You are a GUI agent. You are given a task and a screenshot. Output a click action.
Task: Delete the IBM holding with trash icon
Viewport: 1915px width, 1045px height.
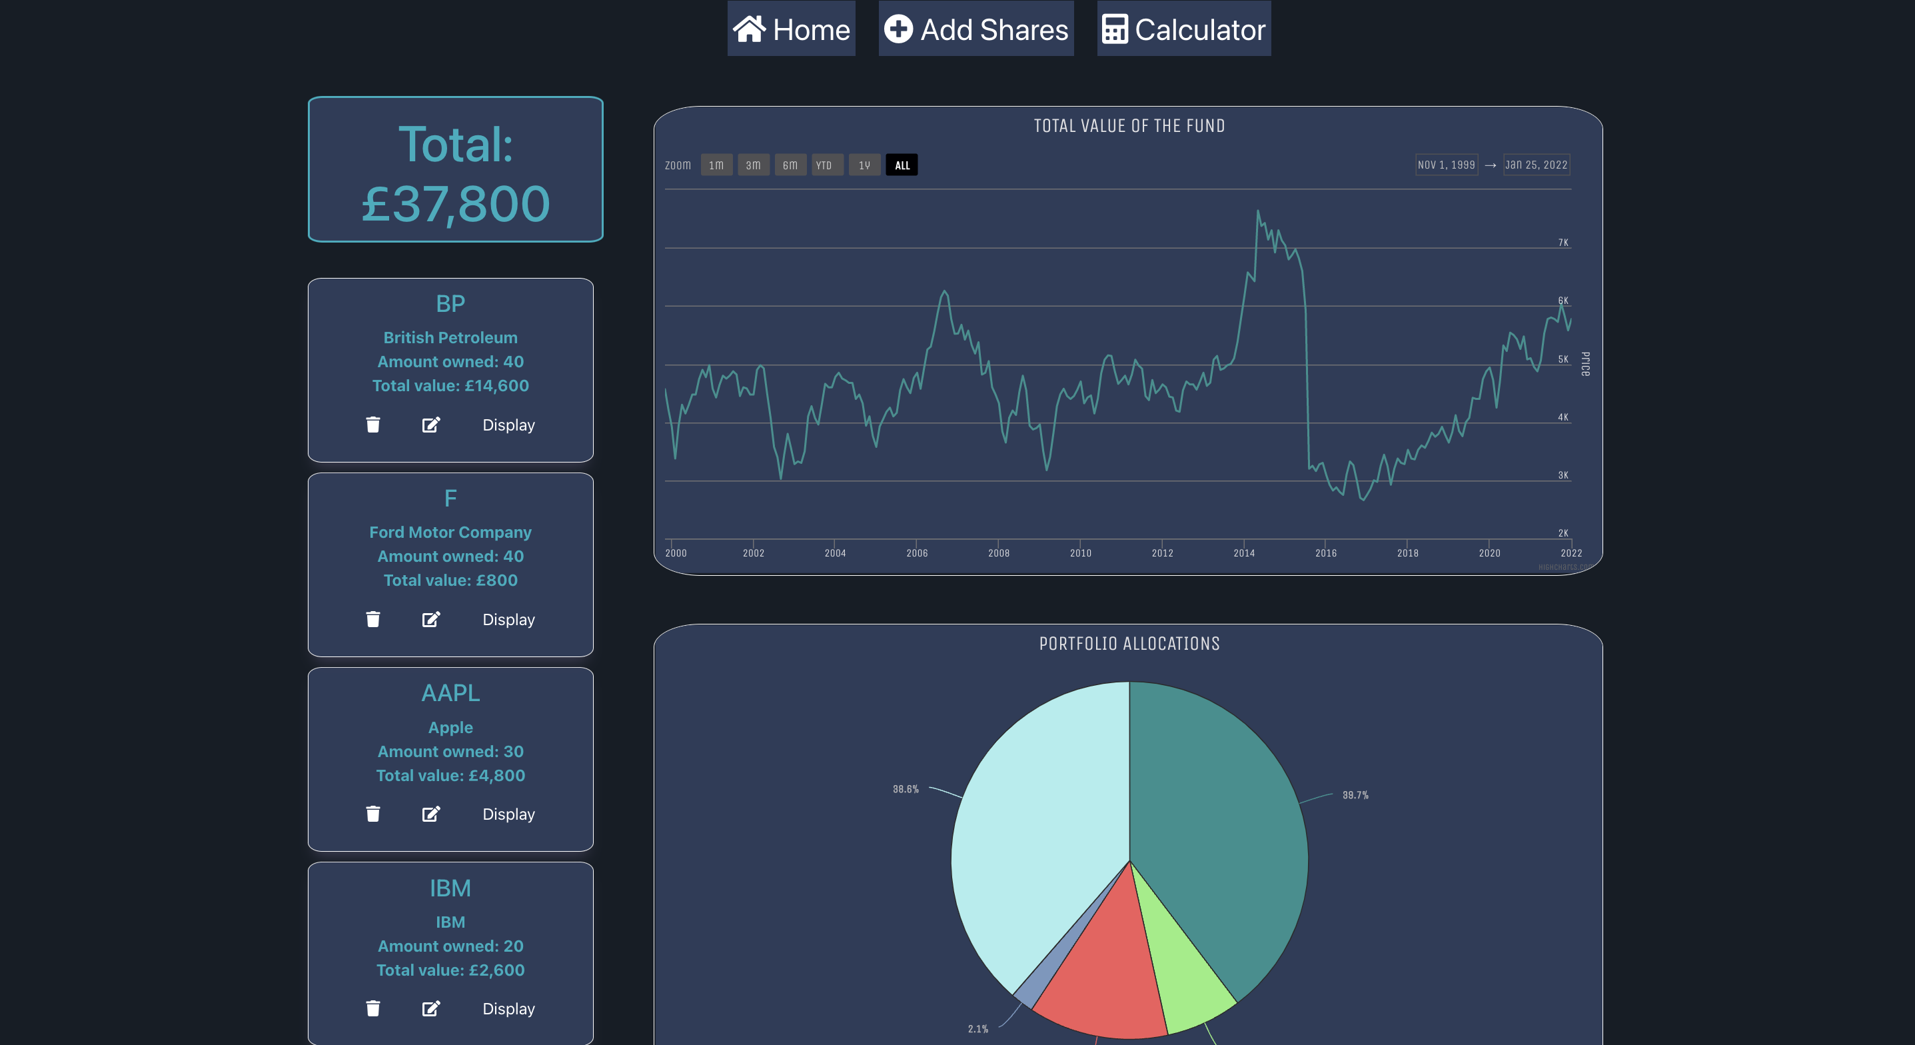(373, 1008)
